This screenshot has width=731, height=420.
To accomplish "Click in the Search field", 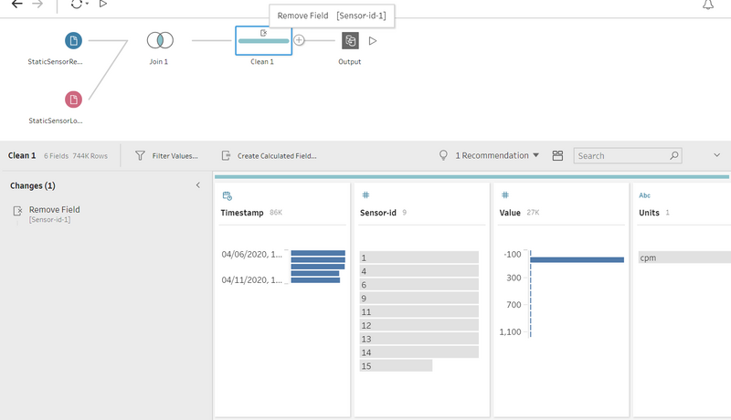I will tap(621, 156).
